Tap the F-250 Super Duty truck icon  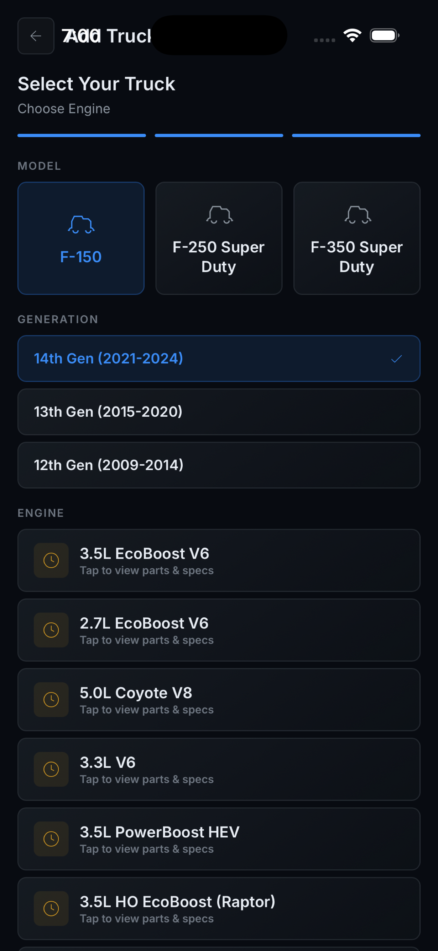219,215
